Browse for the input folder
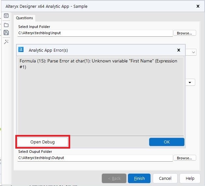 184,33
